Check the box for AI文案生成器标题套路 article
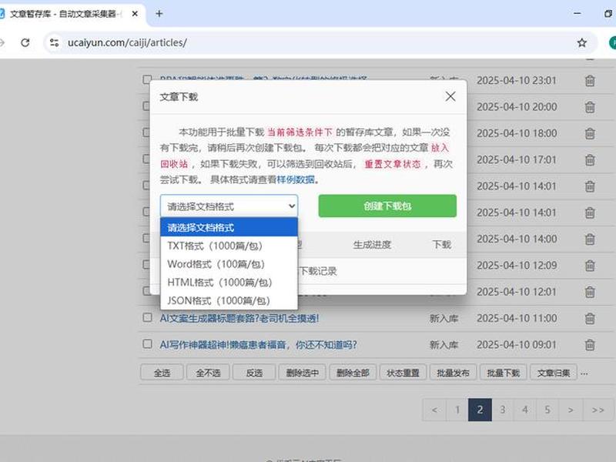Viewport: 616px width, 462px height. point(147,317)
